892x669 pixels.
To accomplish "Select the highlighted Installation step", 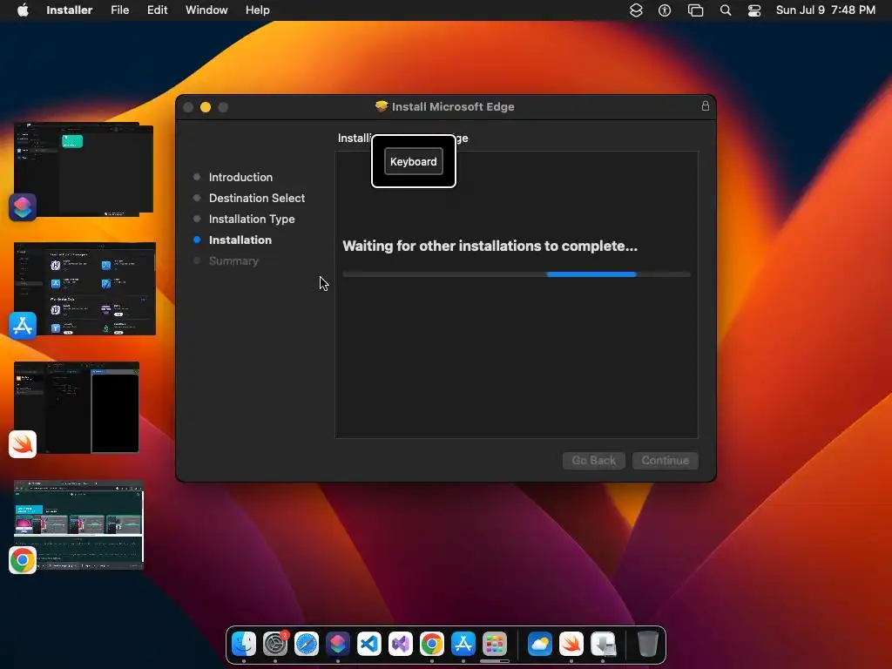I will (240, 240).
